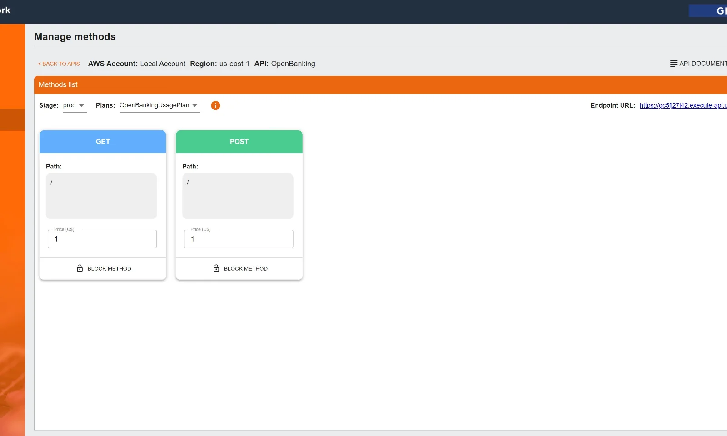Screen dimensions: 727x436
Task: Click the path display area of the GET method
Action: tap(101, 196)
